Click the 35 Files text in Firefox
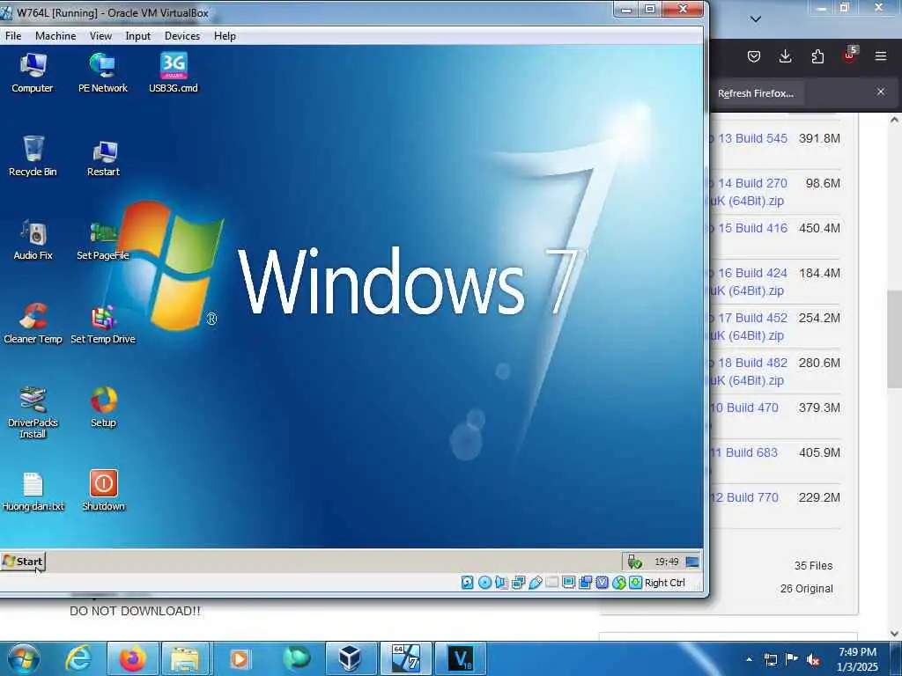The height and width of the screenshot is (676, 902). (x=813, y=566)
